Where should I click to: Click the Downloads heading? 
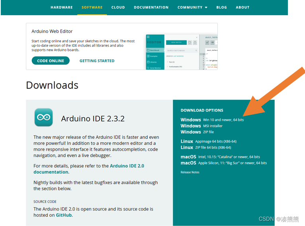(52, 85)
